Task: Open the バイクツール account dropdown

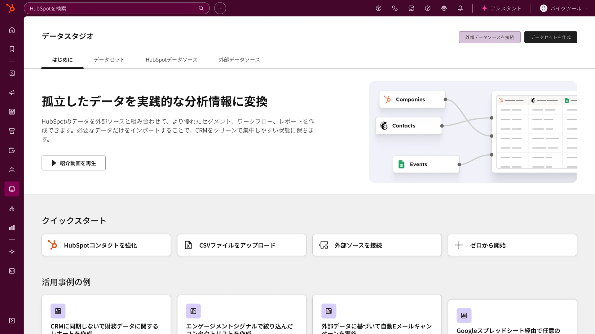Action: 563,8
